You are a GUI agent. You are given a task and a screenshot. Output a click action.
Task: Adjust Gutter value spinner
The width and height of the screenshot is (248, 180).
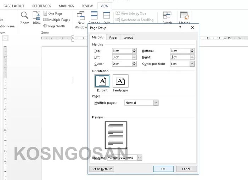(134, 64)
